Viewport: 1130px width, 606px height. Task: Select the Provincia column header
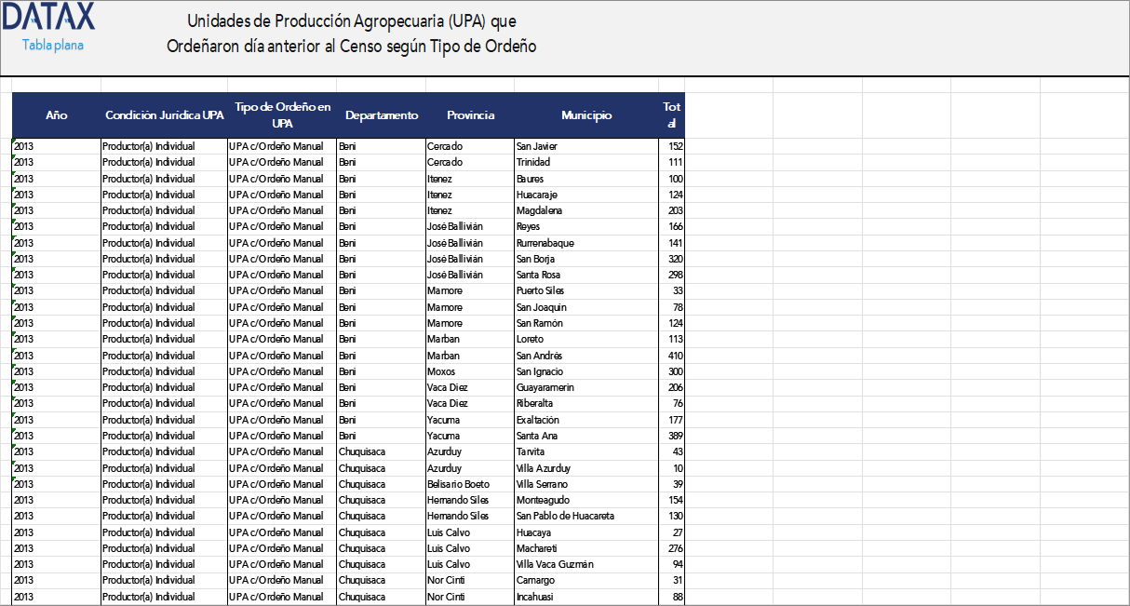(x=470, y=115)
